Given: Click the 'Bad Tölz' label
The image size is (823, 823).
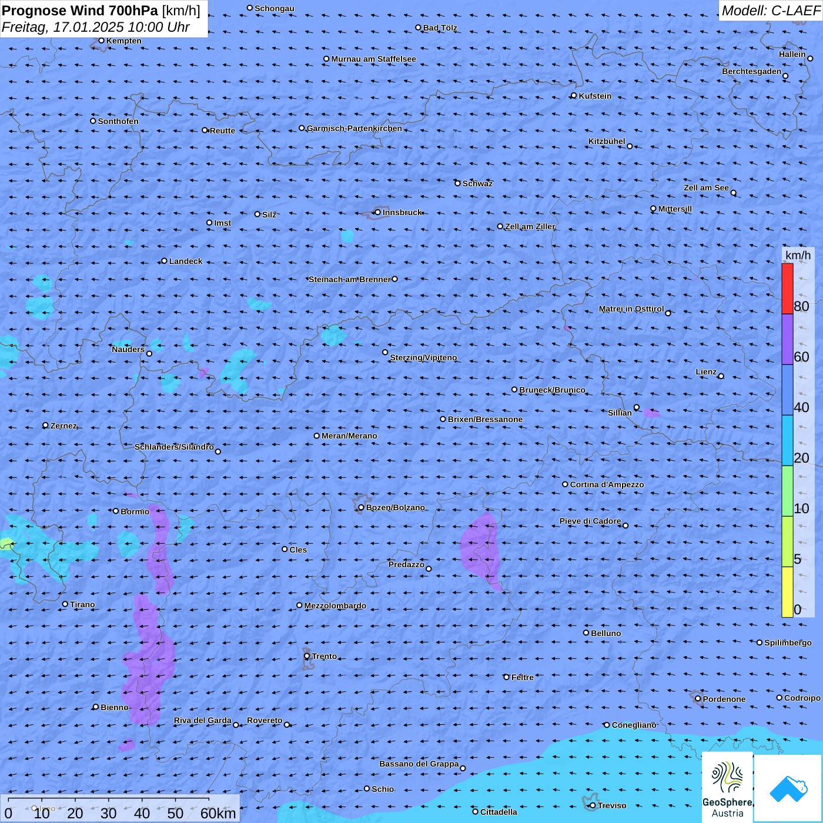Looking at the screenshot, I should [x=440, y=28].
